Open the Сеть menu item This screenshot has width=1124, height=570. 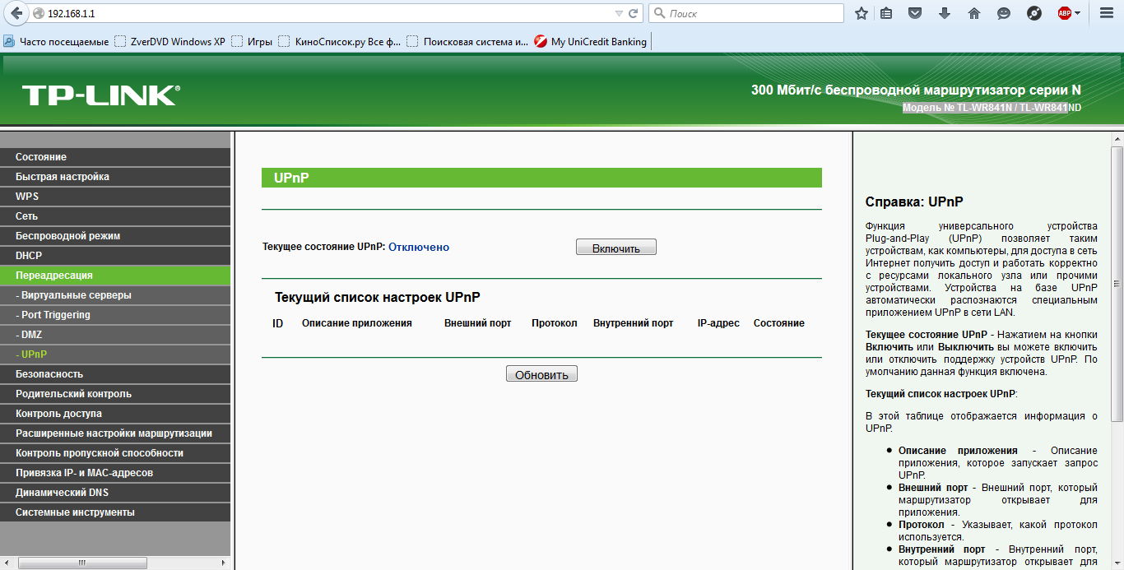coord(115,216)
